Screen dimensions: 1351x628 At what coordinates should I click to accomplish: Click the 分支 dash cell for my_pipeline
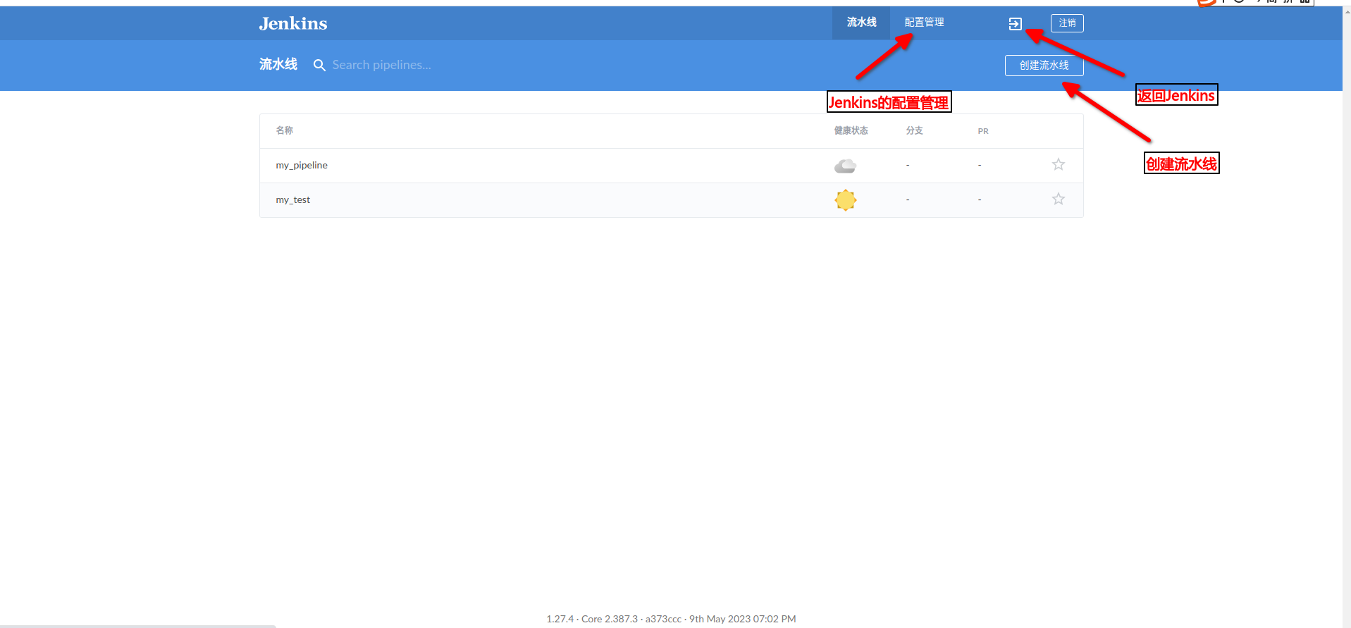908,166
